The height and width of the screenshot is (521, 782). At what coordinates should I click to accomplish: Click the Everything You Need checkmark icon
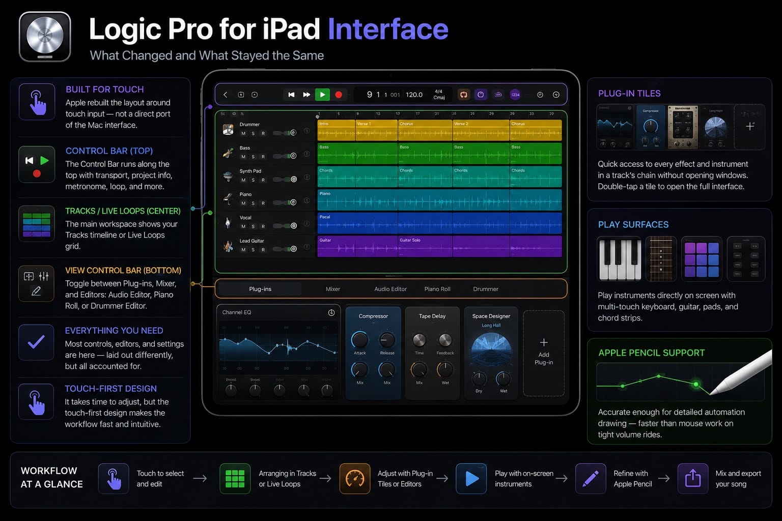click(x=36, y=342)
